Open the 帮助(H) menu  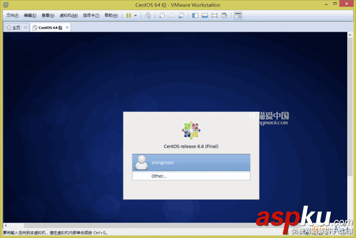click(x=111, y=15)
